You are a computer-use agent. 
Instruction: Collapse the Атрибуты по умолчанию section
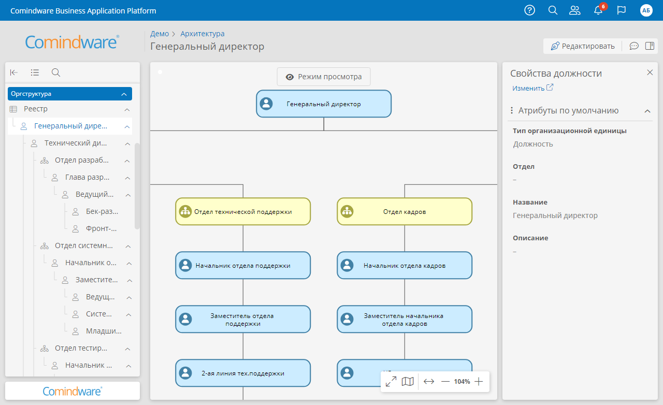(647, 111)
